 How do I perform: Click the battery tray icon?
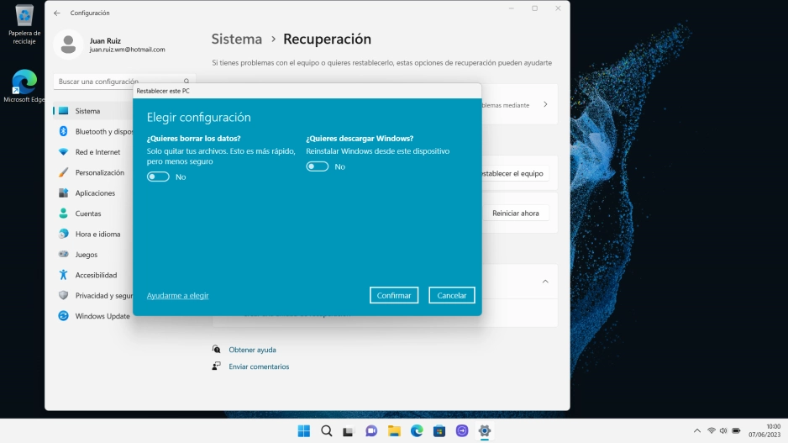[x=736, y=431]
